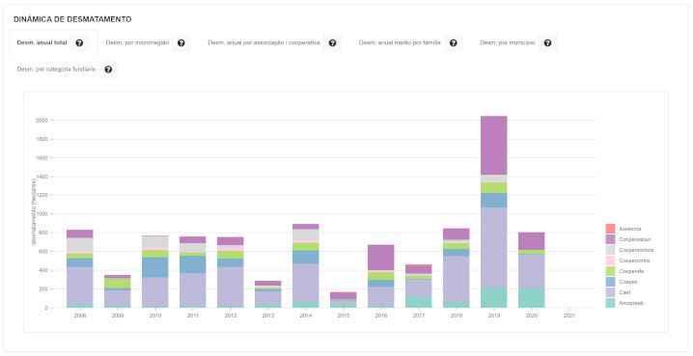
Task: Open Desm. por categoria fundiário tab
Action: 56,69
